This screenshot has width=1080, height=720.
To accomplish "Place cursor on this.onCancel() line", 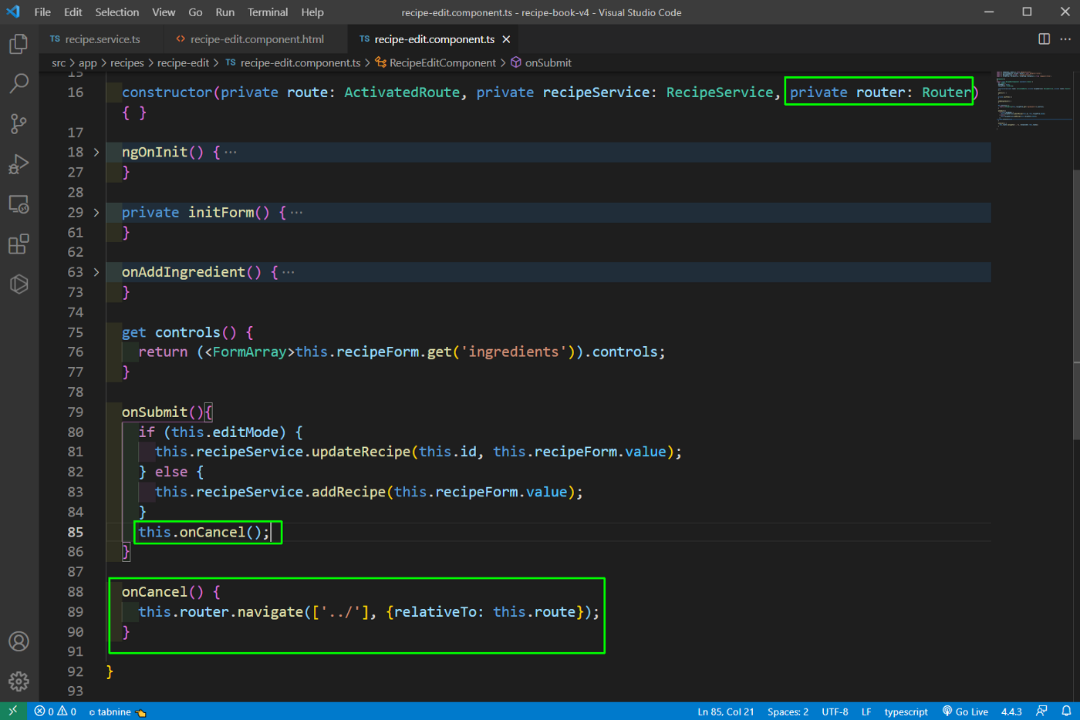I will [204, 532].
